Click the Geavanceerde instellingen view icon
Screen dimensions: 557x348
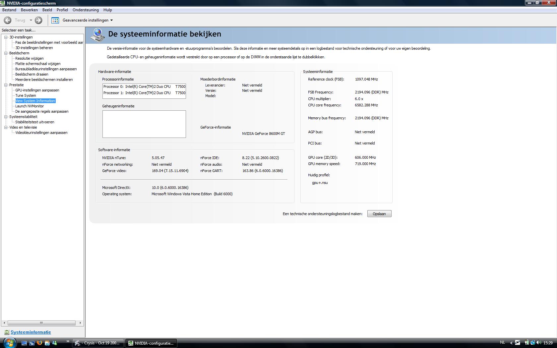pos(55,20)
